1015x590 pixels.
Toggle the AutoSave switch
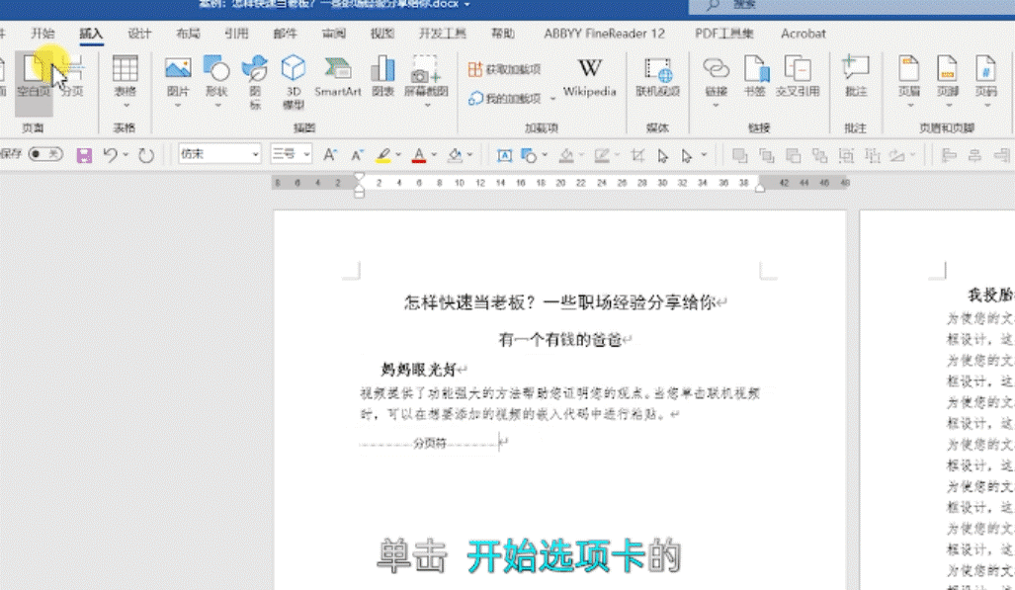(44, 154)
